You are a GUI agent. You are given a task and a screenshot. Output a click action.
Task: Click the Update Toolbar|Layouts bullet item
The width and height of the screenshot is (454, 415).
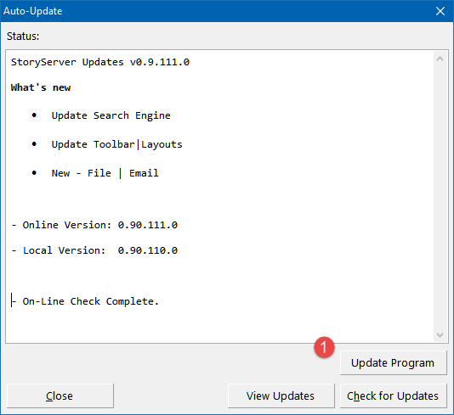(x=117, y=144)
